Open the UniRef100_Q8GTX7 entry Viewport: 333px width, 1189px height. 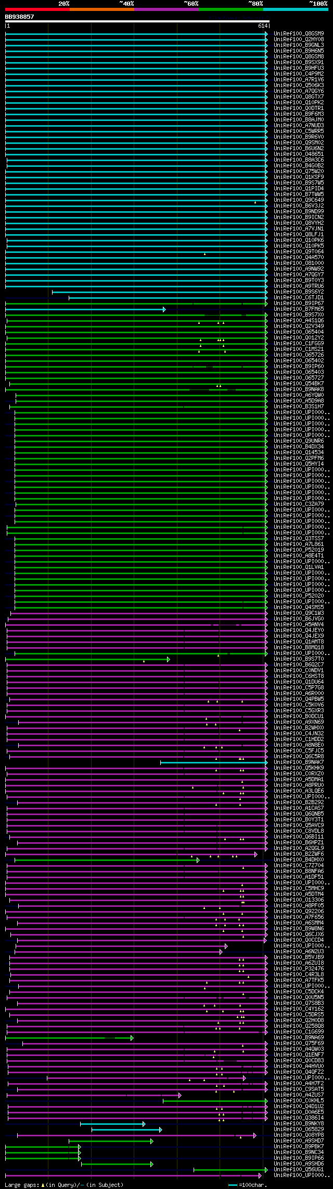[x=299, y=97]
